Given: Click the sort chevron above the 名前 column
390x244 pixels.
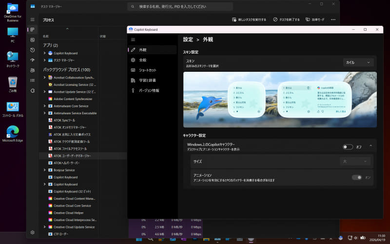Looking at the screenshot, I should (67, 29).
